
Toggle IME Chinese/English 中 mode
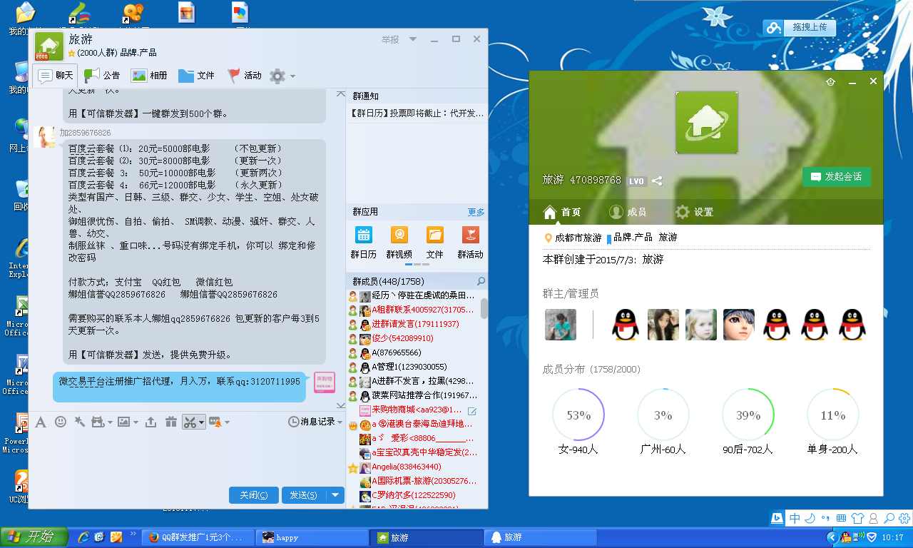click(795, 518)
